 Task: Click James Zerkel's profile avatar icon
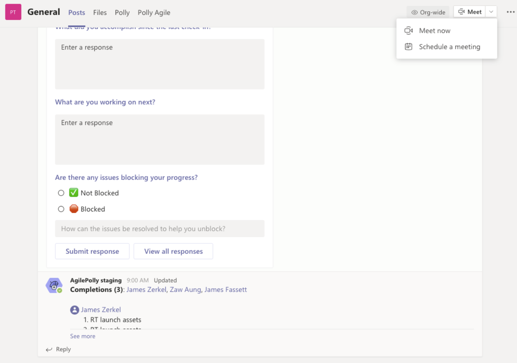point(74,310)
